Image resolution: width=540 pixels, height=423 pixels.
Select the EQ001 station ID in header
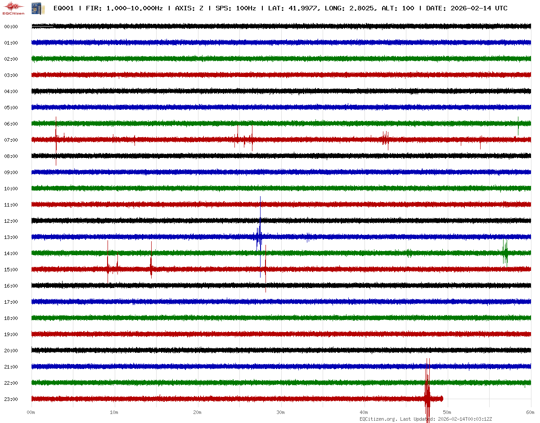click(x=64, y=9)
